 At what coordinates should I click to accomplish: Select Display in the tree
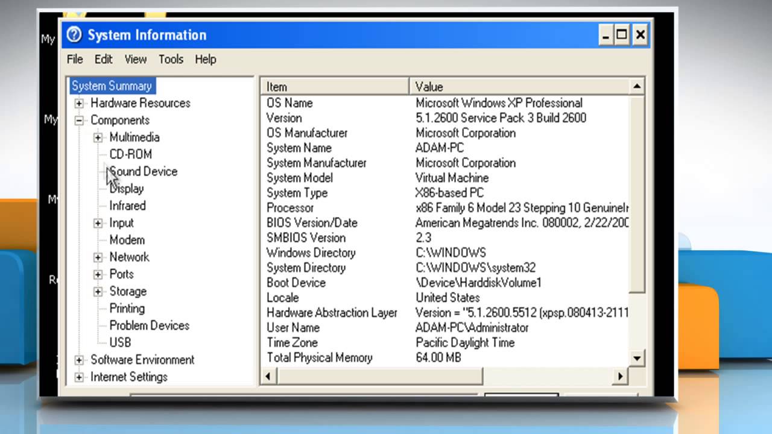point(127,189)
